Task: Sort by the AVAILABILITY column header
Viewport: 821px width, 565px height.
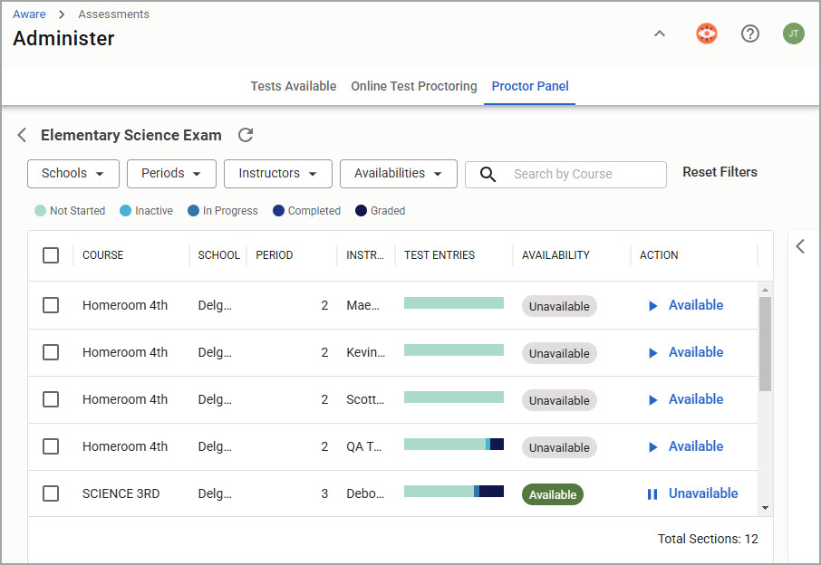Action: [x=555, y=255]
